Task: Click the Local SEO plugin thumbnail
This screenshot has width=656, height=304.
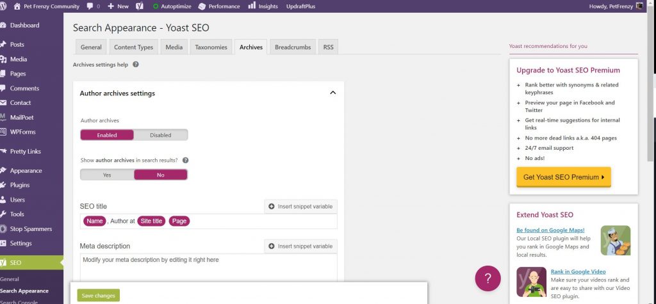Action: click(x=616, y=241)
